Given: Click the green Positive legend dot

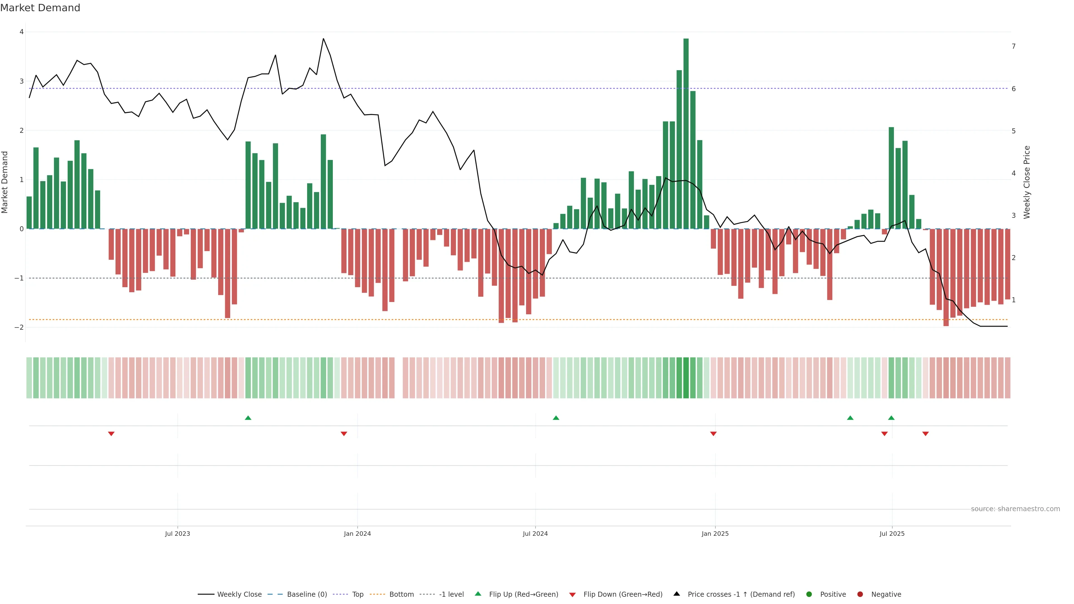Looking at the screenshot, I should 809,594.
